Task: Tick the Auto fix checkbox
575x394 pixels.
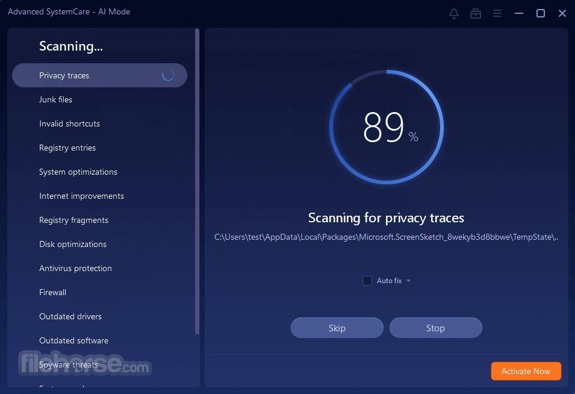Action: pos(367,281)
